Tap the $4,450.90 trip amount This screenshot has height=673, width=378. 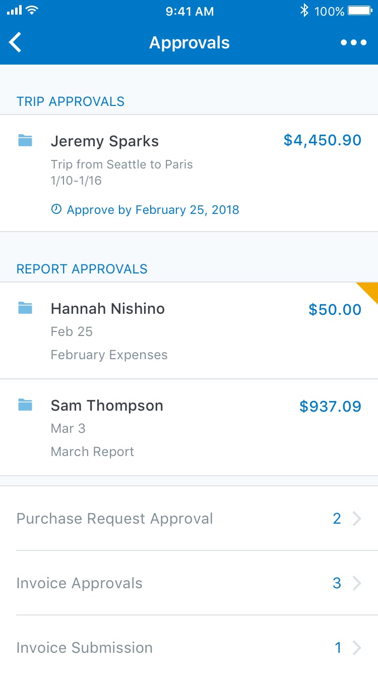(322, 140)
